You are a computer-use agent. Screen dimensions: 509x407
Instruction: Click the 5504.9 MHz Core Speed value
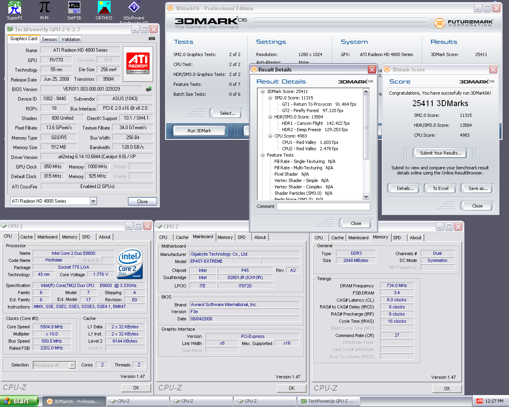pyautogui.click(x=52, y=327)
